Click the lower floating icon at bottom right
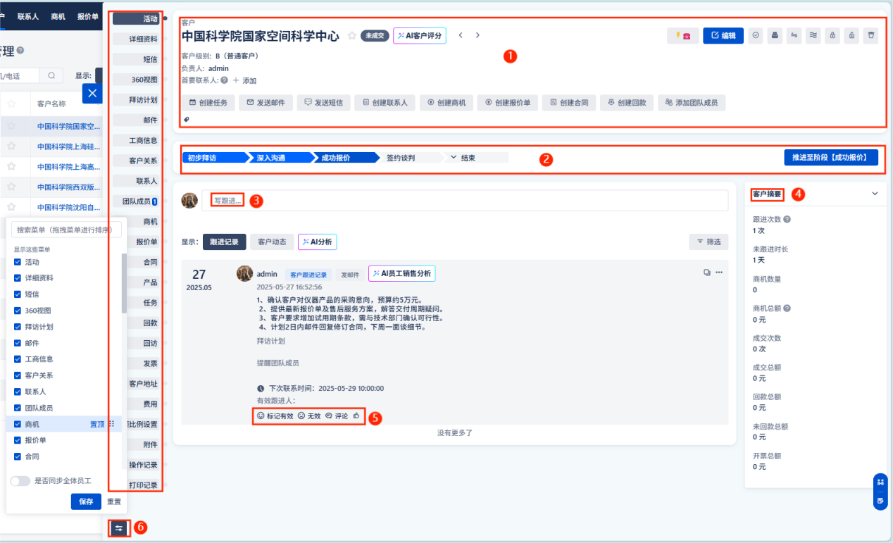893x543 pixels. coord(880,501)
